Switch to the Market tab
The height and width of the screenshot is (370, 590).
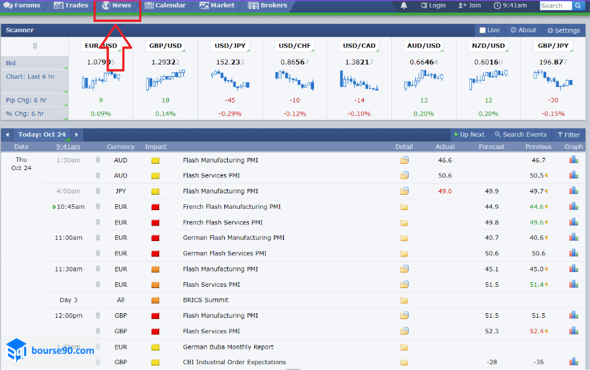click(217, 6)
